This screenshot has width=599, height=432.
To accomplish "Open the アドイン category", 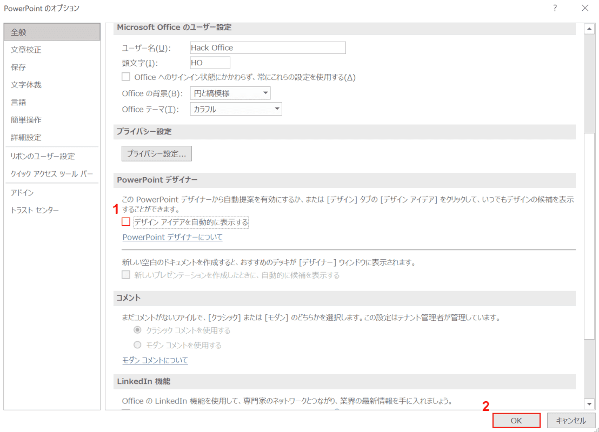I will pos(52,193).
